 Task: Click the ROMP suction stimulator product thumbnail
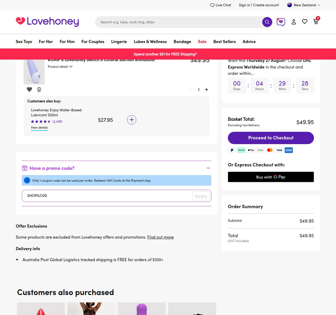pos(34,72)
